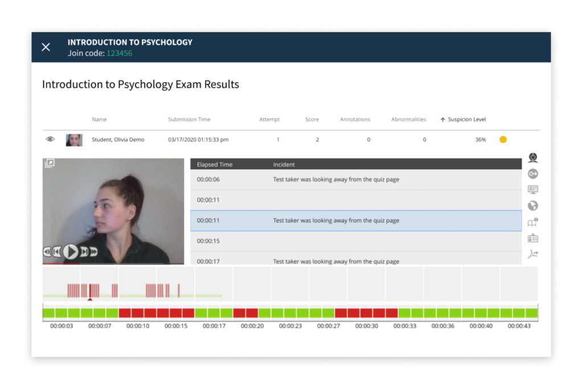The width and height of the screenshot is (583, 389).
Task: Select the highlighted 00:00:11 looking away incident
Action: coord(356,220)
